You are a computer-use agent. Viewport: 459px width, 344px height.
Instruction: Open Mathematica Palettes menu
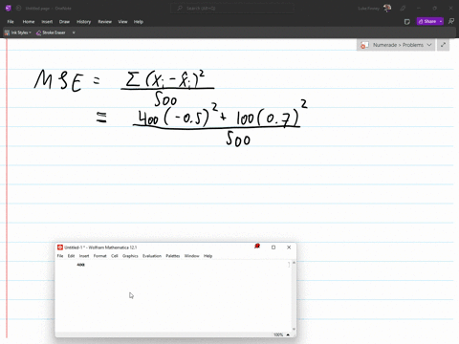coord(173,256)
